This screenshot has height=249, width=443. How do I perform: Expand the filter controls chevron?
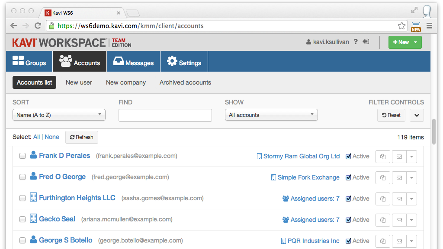[417, 115]
